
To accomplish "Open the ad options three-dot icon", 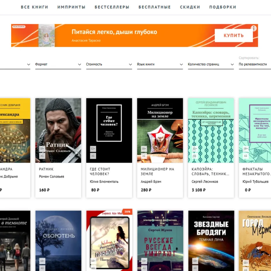I will [x=253, y=28].
